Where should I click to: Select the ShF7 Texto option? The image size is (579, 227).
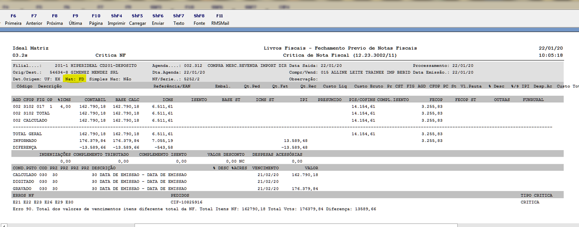178,19
